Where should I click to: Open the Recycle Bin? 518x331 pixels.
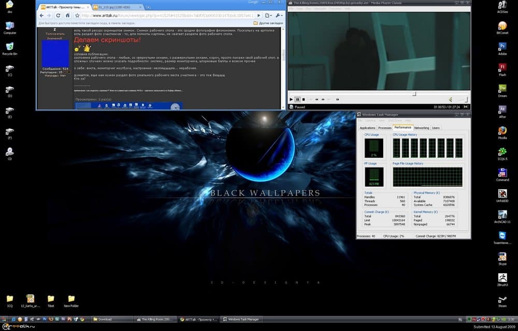point(9,49)
